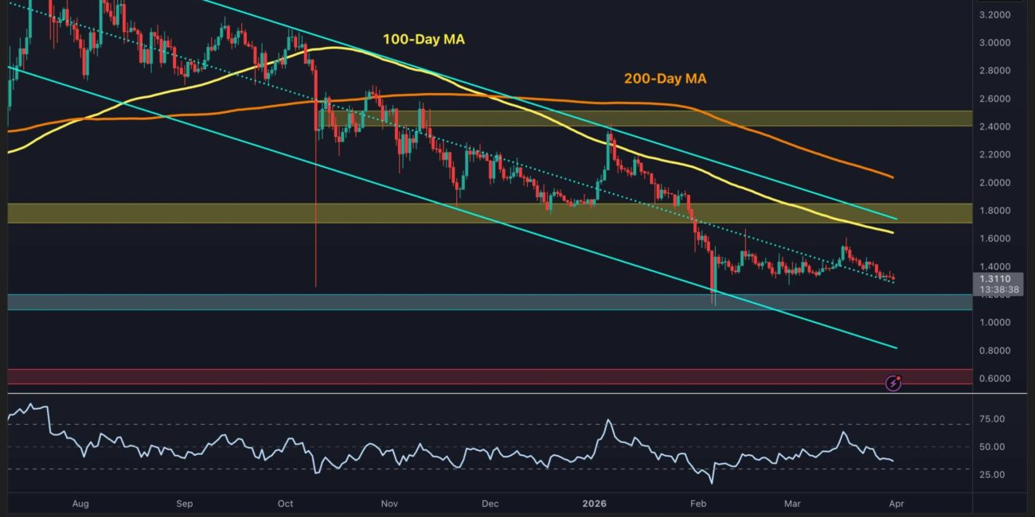
Task: Click the 50.00 RSI axis level
Action: pos(992,447)
